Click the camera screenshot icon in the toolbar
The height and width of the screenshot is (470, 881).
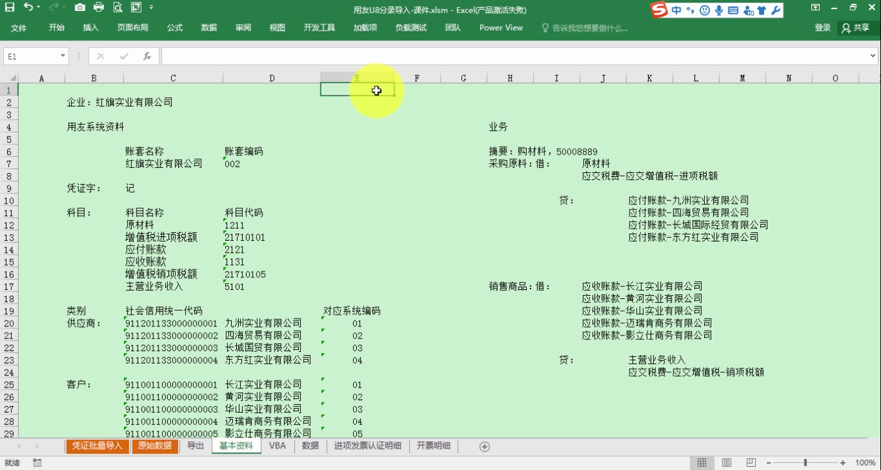(x=80, y=7)
